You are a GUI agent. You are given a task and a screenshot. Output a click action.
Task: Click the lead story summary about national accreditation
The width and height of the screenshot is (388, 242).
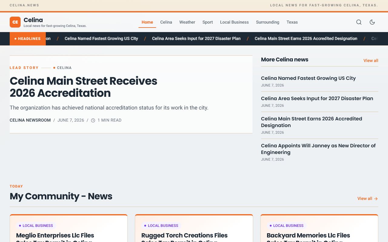point(109,108)
